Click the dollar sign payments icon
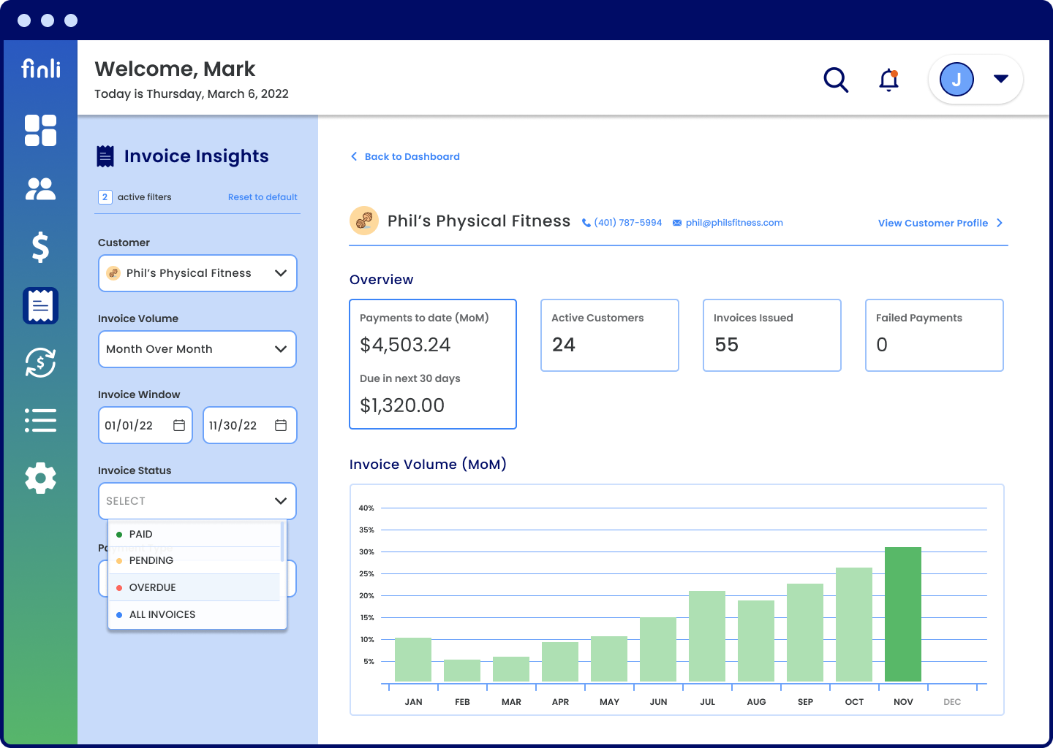The width and height of the screenshot is (1053, 748). pyautogui.click(x=40, y=247)
